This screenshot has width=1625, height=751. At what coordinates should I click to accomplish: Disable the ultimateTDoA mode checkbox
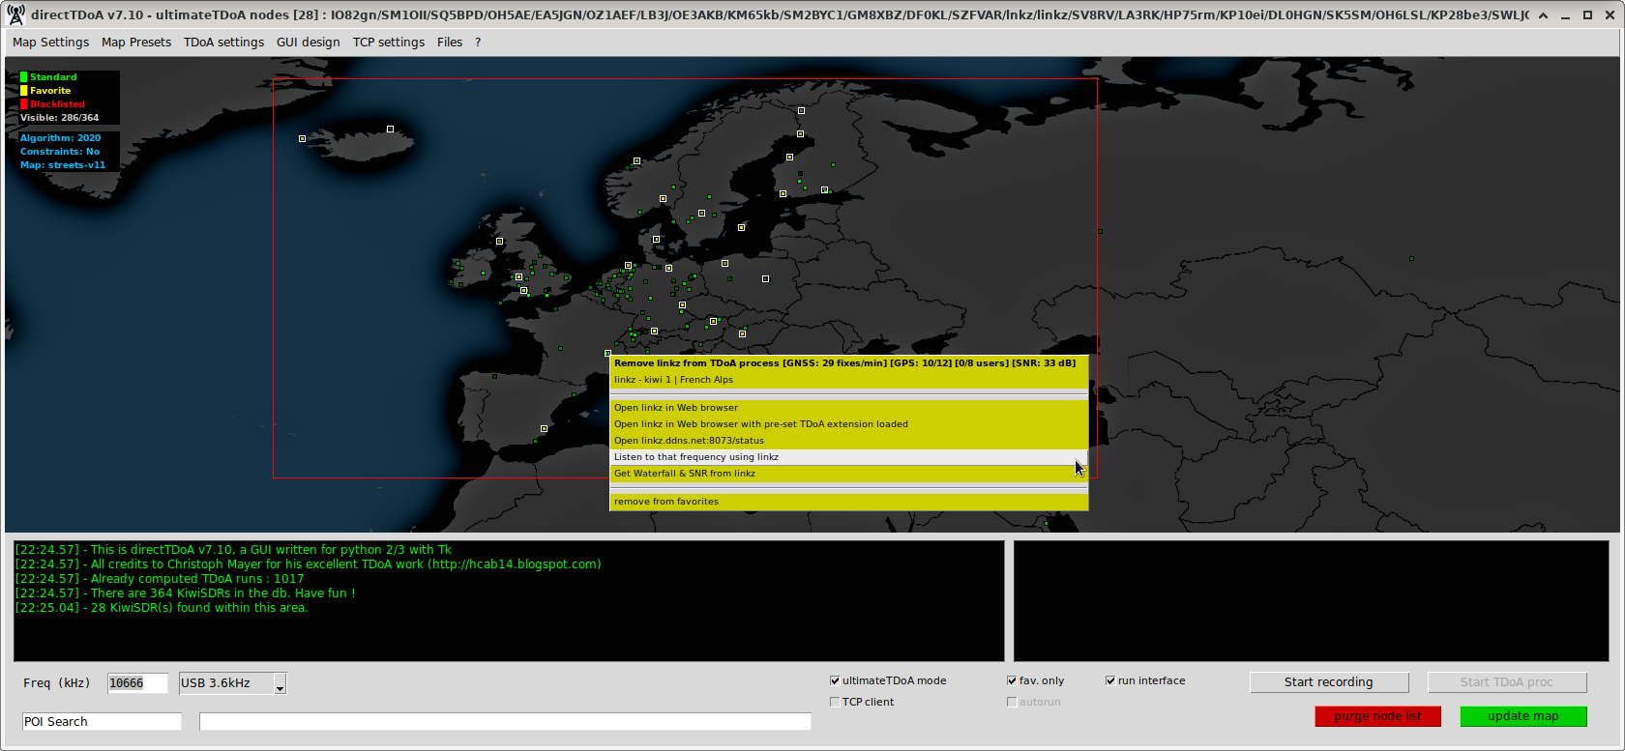click(x=835, y=681)
